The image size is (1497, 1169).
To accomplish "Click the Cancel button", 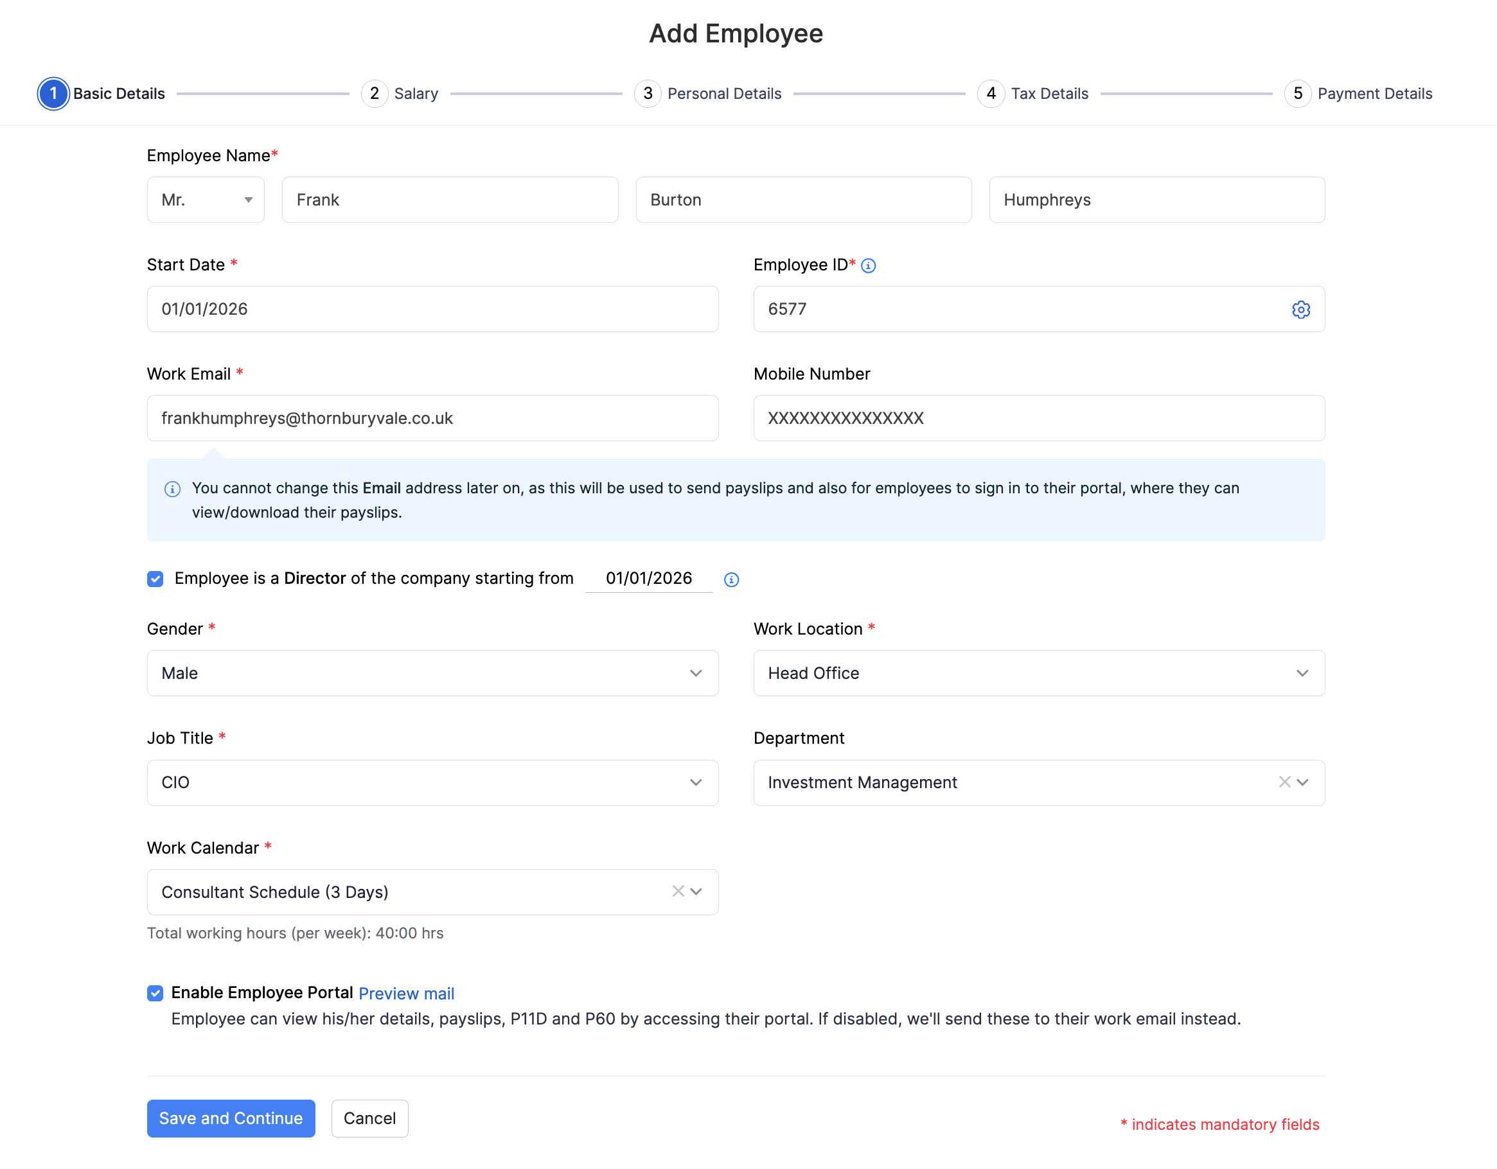I will (x=369, y=1118).
